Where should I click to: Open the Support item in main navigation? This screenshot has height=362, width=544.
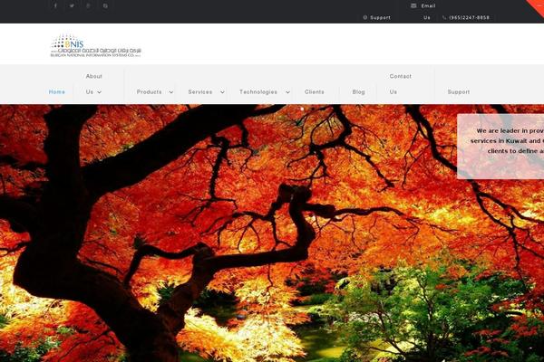(x=459, y=91)
